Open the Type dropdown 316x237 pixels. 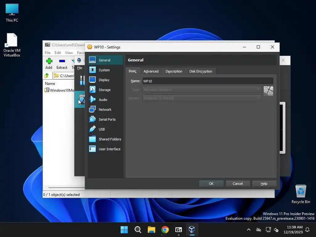(x=202, y=90)
